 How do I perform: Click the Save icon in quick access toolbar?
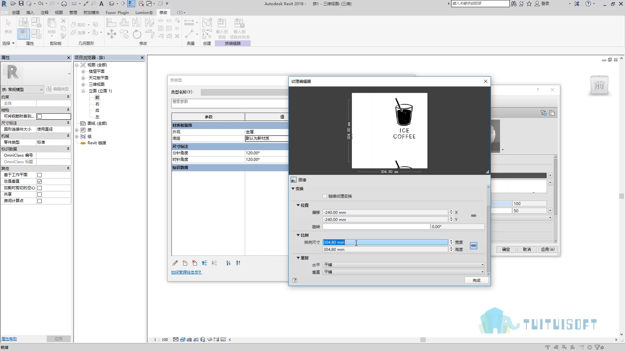coord(21,4)
